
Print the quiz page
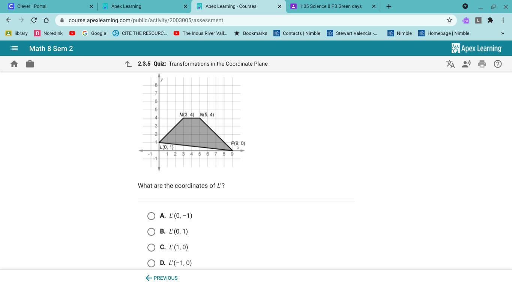[x=482, y=64]
